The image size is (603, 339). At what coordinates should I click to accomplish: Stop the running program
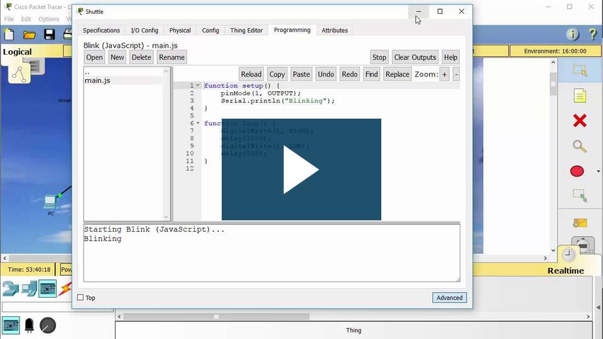tap(379, 57)
